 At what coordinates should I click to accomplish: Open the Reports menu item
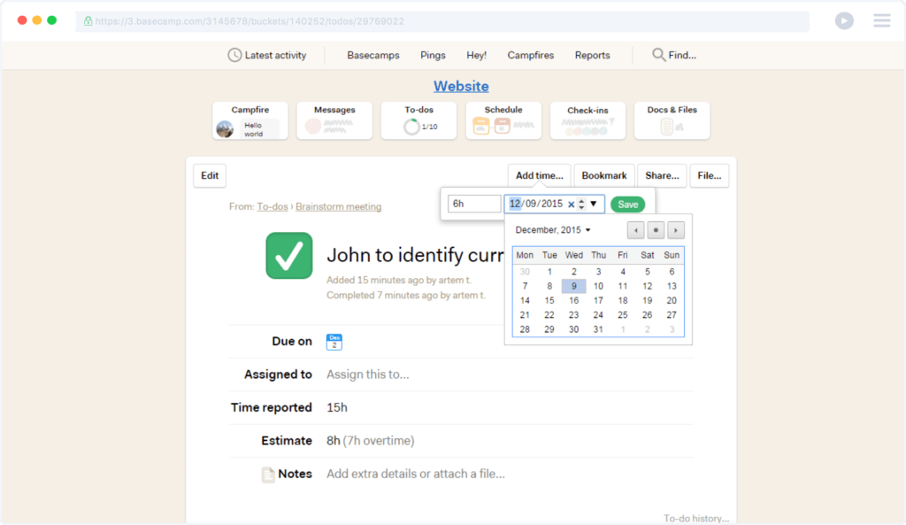click(591, 55)
